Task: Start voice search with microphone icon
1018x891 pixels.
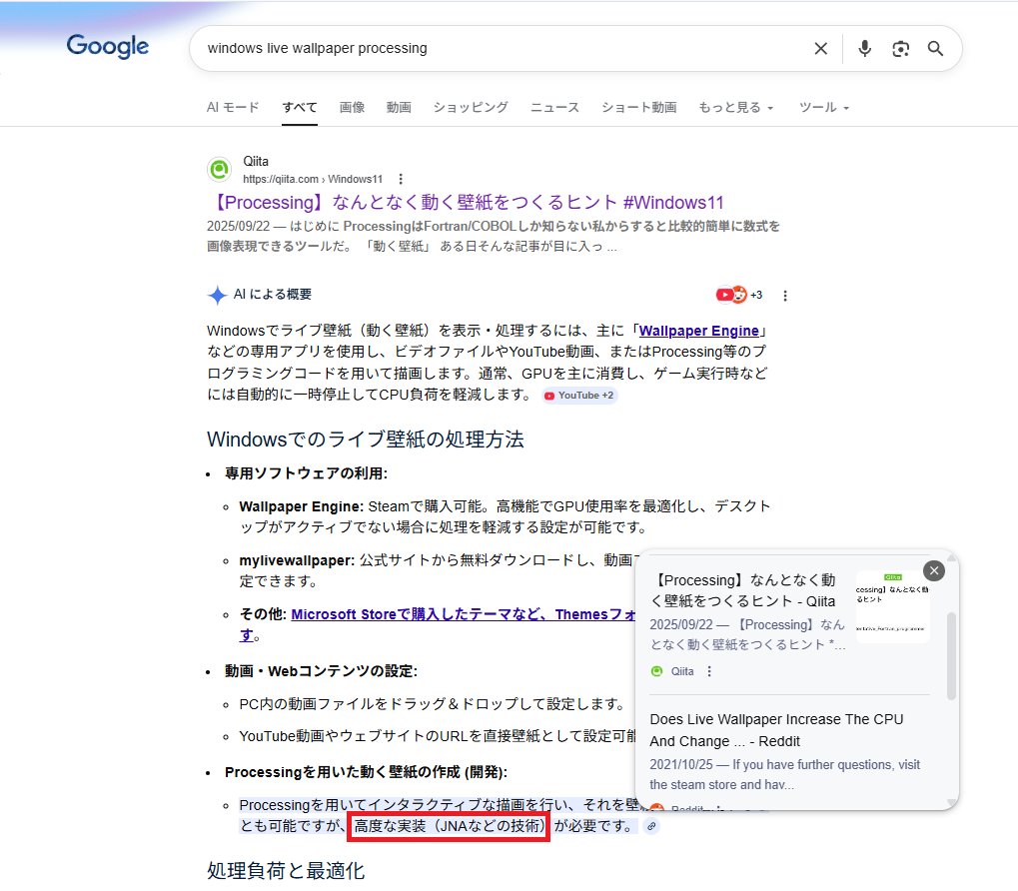Action: [864, 49]
